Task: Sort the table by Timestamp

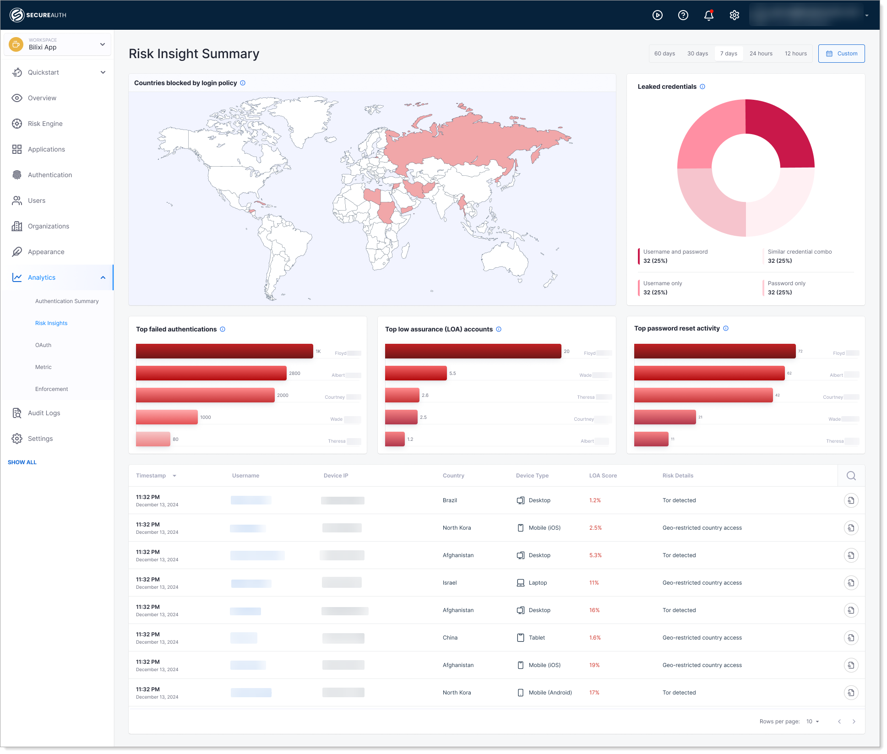Action: coord(156,475)
